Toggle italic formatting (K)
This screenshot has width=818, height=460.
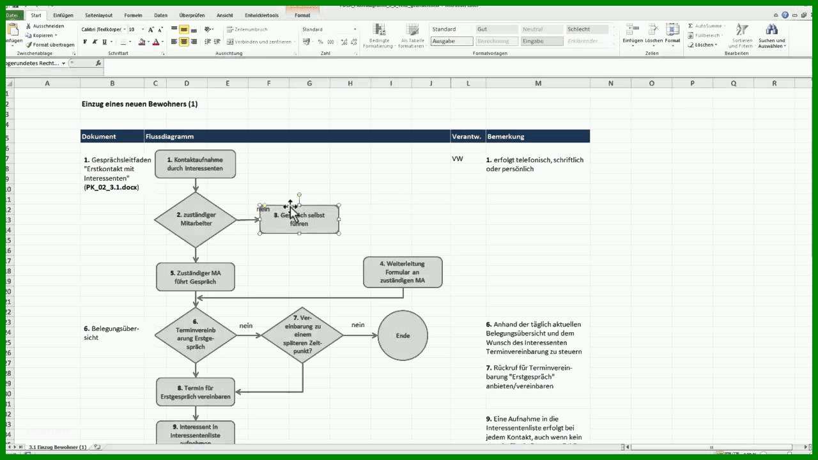pos(95,42)
